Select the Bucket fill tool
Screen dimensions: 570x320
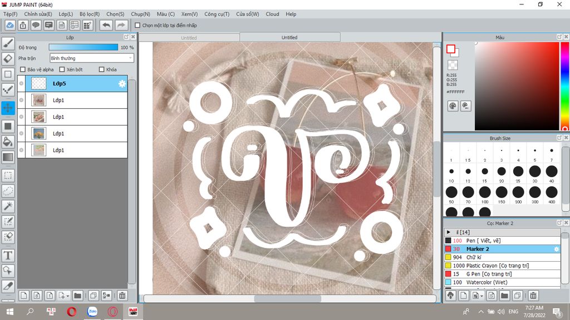(8, 141)
